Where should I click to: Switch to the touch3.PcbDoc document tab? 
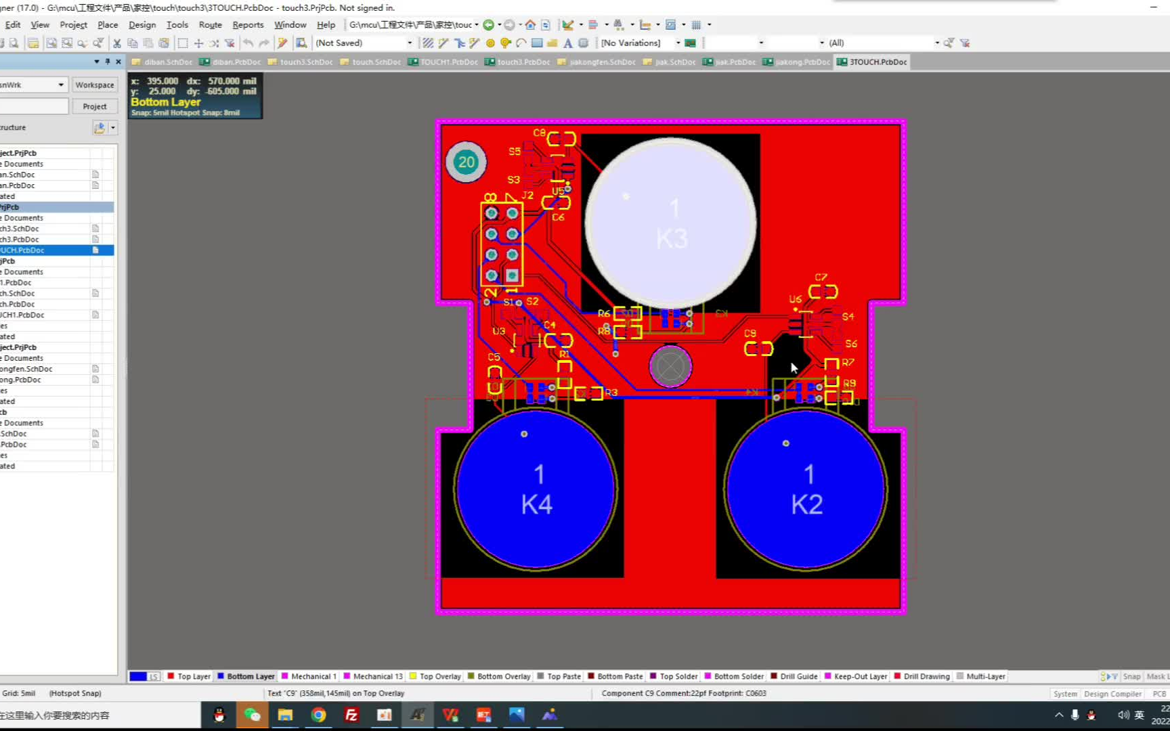coord(518,62)
